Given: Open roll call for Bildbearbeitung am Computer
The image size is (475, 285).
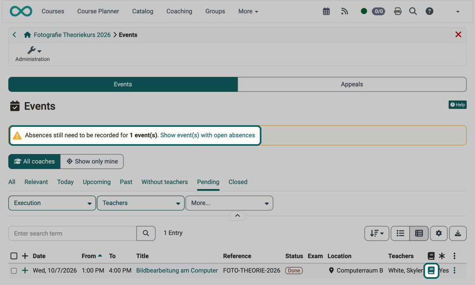Looking at the screenshot, I should [431, 271].
